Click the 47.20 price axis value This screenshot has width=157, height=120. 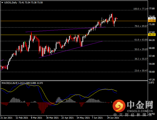(152, 80)
